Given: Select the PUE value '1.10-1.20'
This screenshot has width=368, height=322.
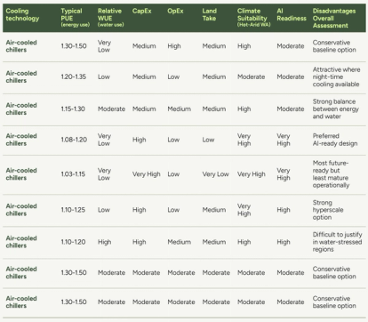Looking at the screenshot, I should (73, 242).
